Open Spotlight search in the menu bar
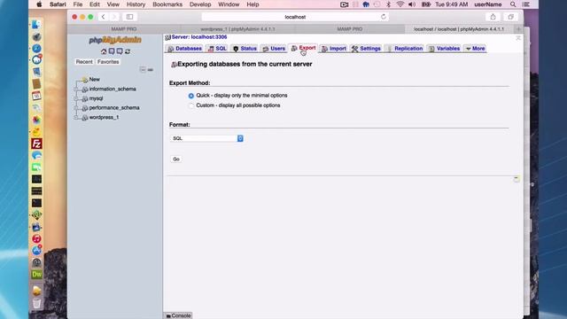Viewport: 567px width, 319px height. pyautogui.click(x=513, y=4)
